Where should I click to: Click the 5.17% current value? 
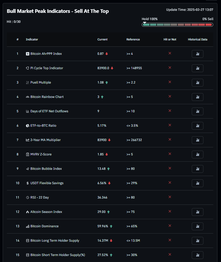pyautogui.click(x=102, y=125)
